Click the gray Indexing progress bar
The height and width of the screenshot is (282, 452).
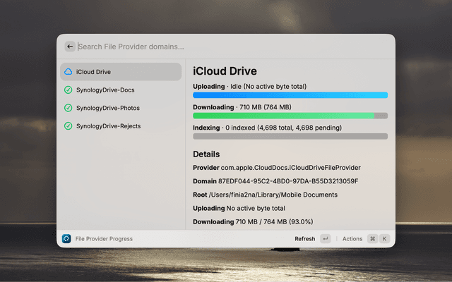[290, 136]
